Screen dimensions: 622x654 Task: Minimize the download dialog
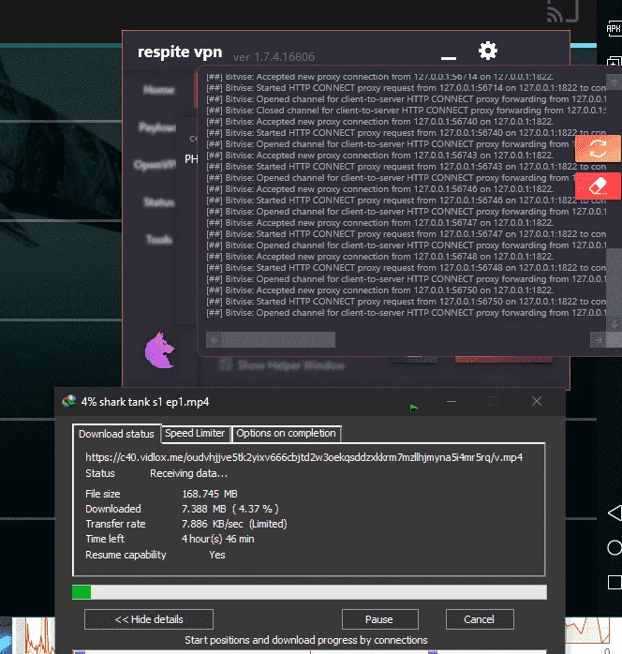452,401
